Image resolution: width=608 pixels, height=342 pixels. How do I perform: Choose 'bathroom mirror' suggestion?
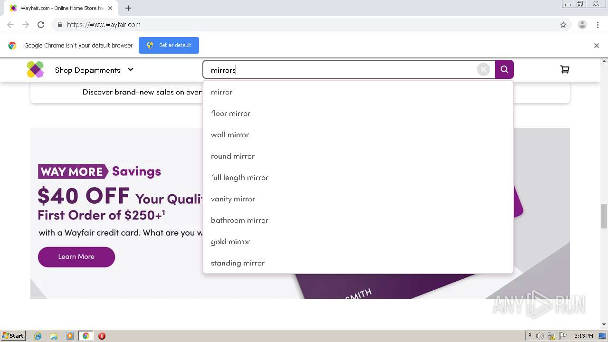(358, 220)
